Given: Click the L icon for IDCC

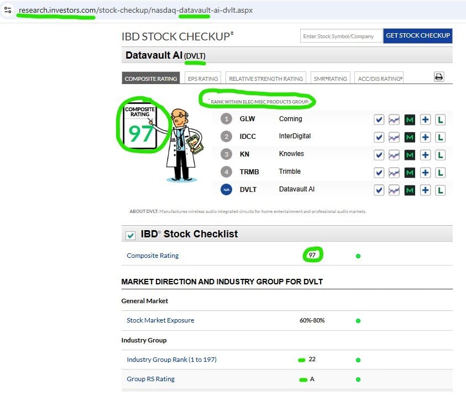Looking at the screenshot, I should pyautogui.click(x=440, y=137).
